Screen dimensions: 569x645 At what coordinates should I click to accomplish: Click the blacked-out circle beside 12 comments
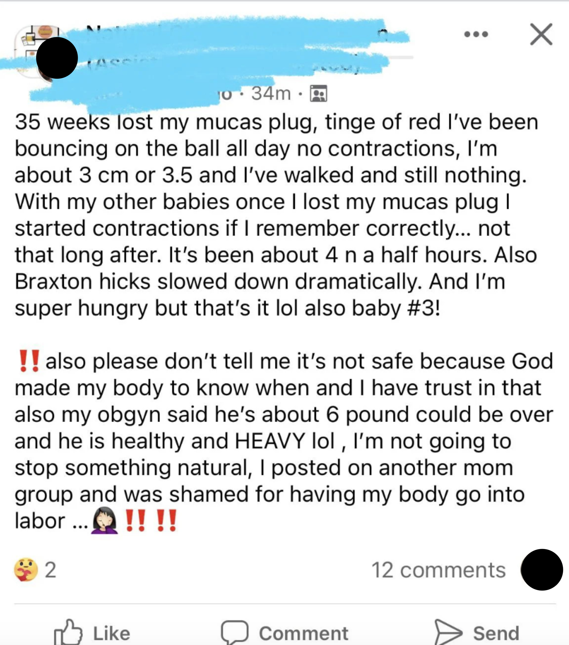[x=541, y=570]
